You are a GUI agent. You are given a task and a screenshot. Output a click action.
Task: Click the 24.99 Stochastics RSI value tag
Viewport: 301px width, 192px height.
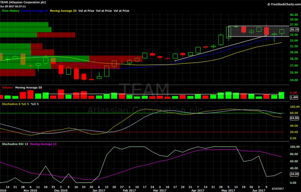294,174
